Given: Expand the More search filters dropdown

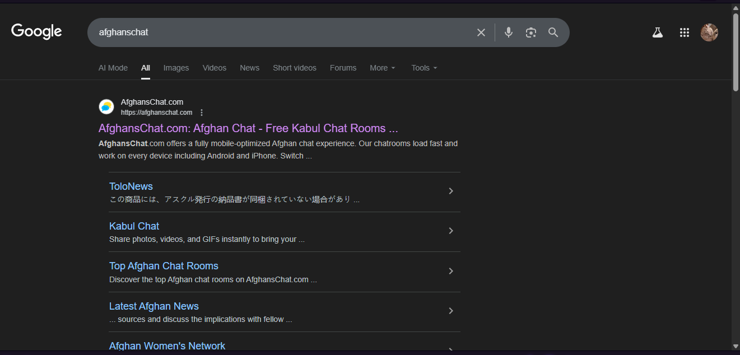Looking at the screenshot, I should pos(383,68).
